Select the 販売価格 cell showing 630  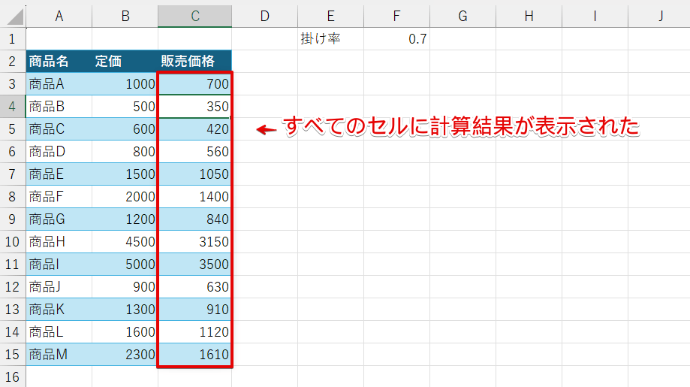pyautogui.click(x=195, y=286)
